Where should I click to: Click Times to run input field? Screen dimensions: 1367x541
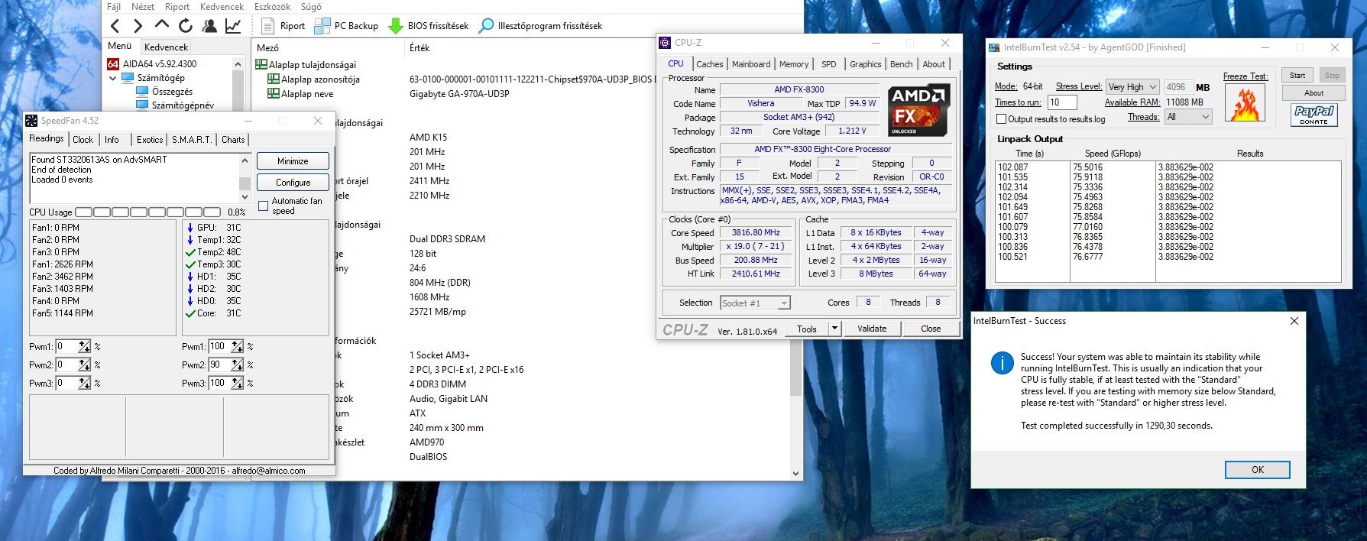[1063, 102]
